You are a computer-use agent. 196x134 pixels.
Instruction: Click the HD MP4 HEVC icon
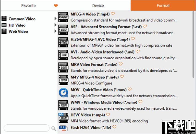(x=63, y=118)
